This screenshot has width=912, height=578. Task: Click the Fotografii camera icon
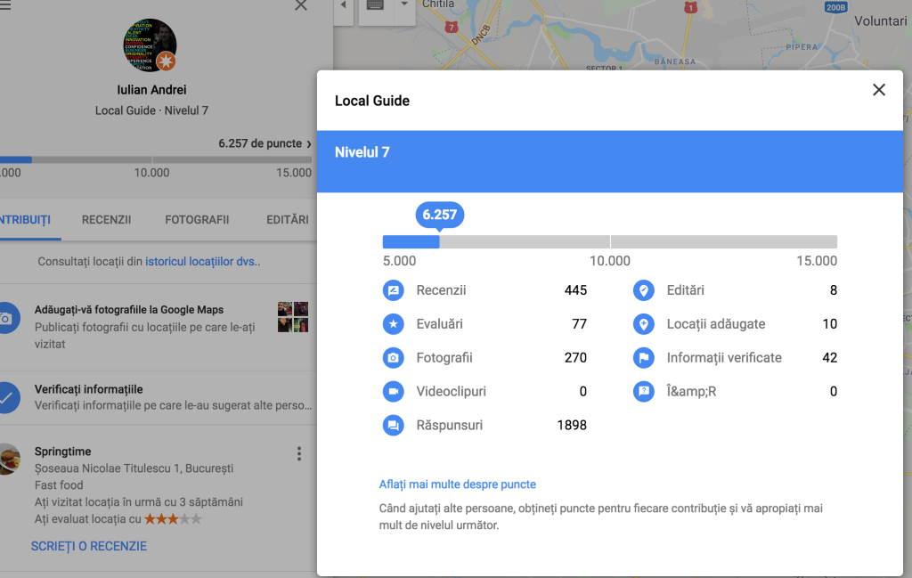pos(393,358)
